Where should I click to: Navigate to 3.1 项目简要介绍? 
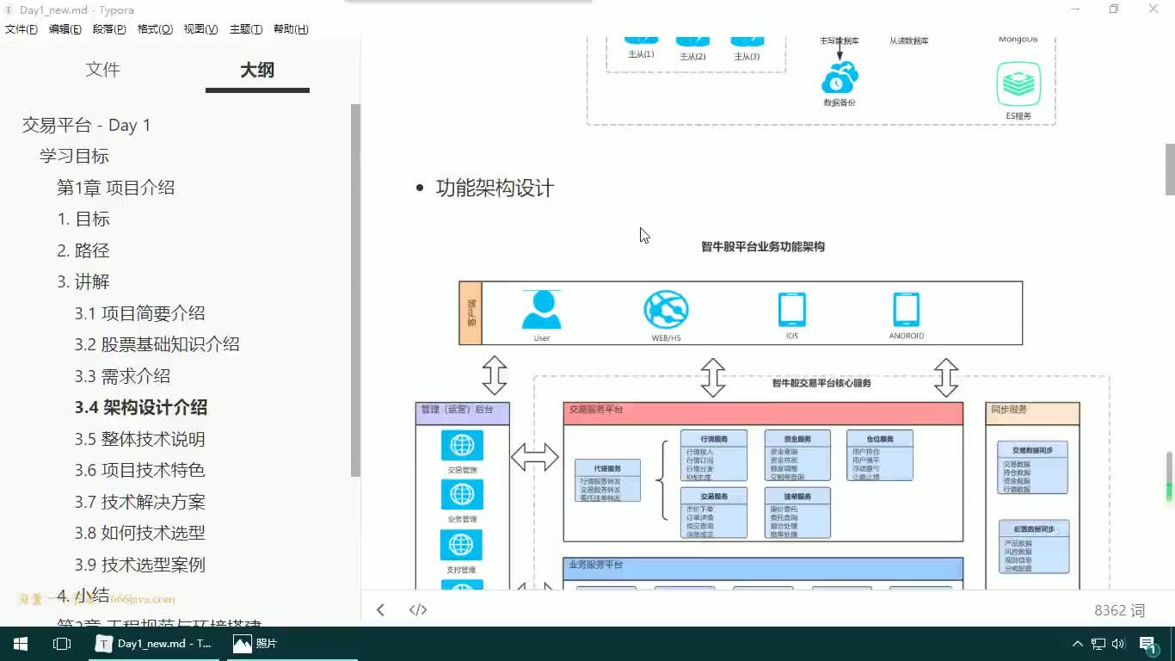(x=139, y=313)
